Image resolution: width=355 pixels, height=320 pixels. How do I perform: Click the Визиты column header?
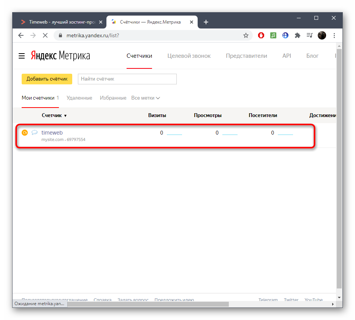pyautogui.click(x=157, y=116)
